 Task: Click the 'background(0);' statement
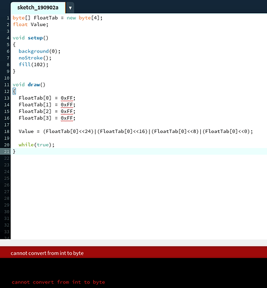tap(40, 51)
